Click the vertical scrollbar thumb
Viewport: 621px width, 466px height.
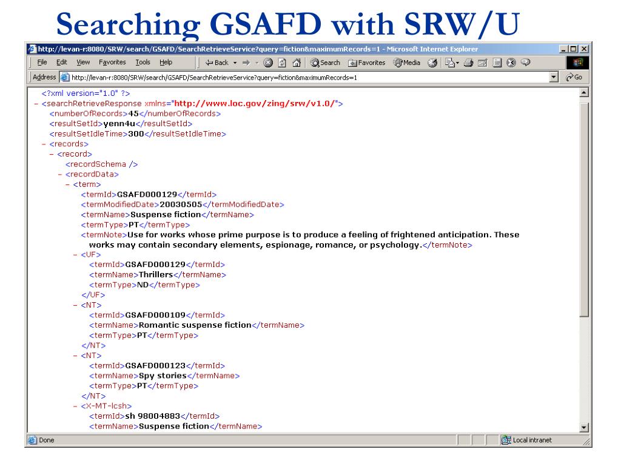pos(584,209)
